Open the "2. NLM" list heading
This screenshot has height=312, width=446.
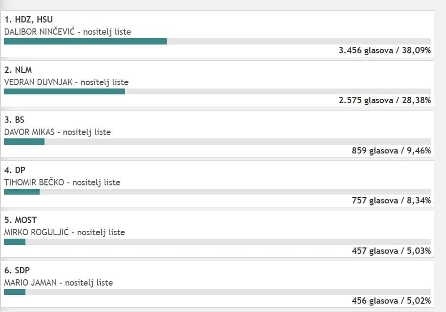[x=18, y=70]
